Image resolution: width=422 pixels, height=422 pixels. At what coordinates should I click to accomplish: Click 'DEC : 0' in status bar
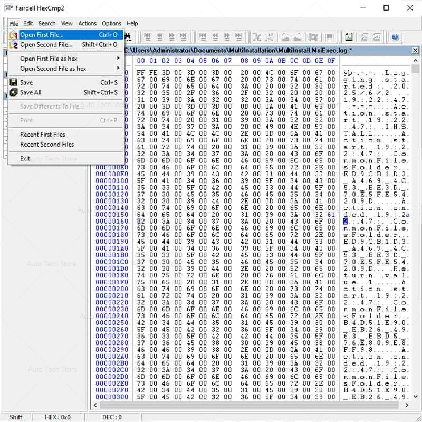(112, 417)
